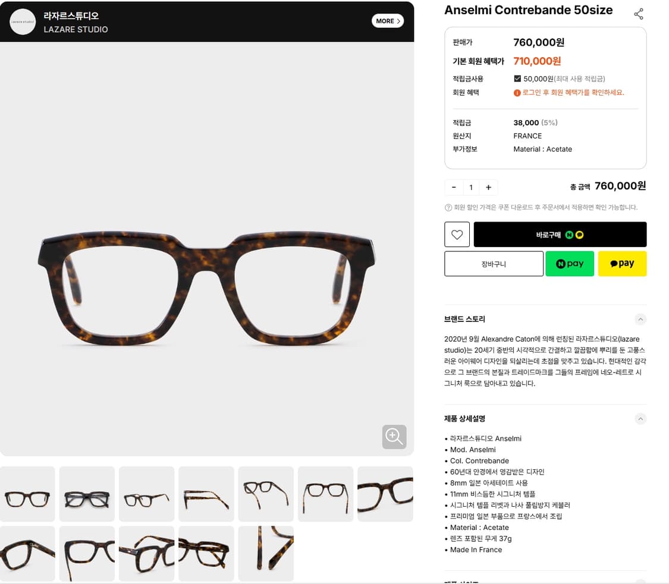Collapse the 제품 상세설명 section
Image resolution: width=669 pixels, height=584 pixels.
coord(640,419)
